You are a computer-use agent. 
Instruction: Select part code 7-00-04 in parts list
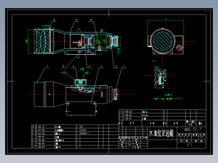[40, 147]
